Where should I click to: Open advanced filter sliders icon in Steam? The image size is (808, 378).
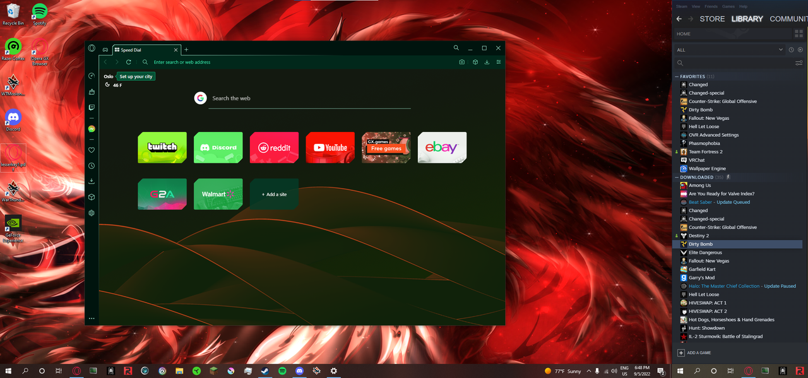tap(799, 63)
